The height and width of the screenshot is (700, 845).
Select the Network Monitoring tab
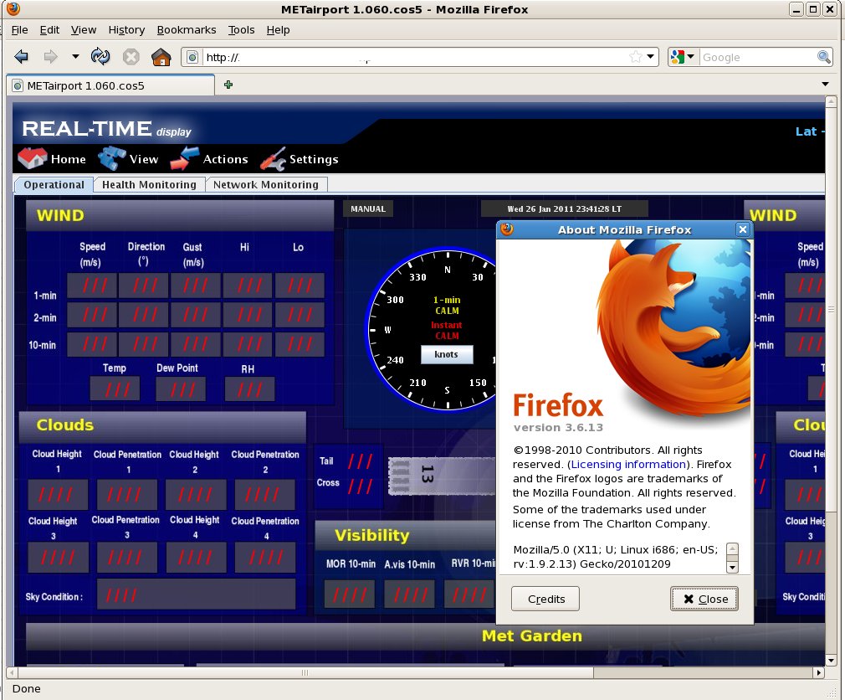tap(265, 185)
